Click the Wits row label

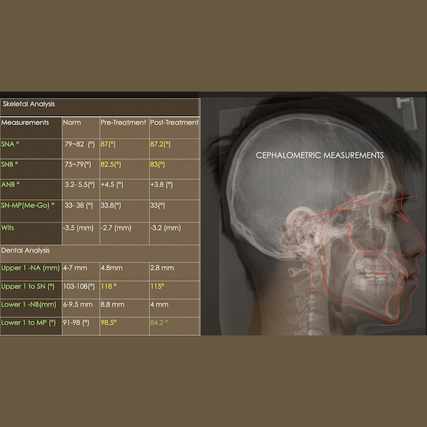click(x=9, y=228)
